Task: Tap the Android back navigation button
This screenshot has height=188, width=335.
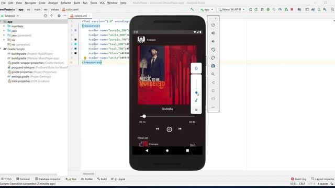Action: pos(147,150)
